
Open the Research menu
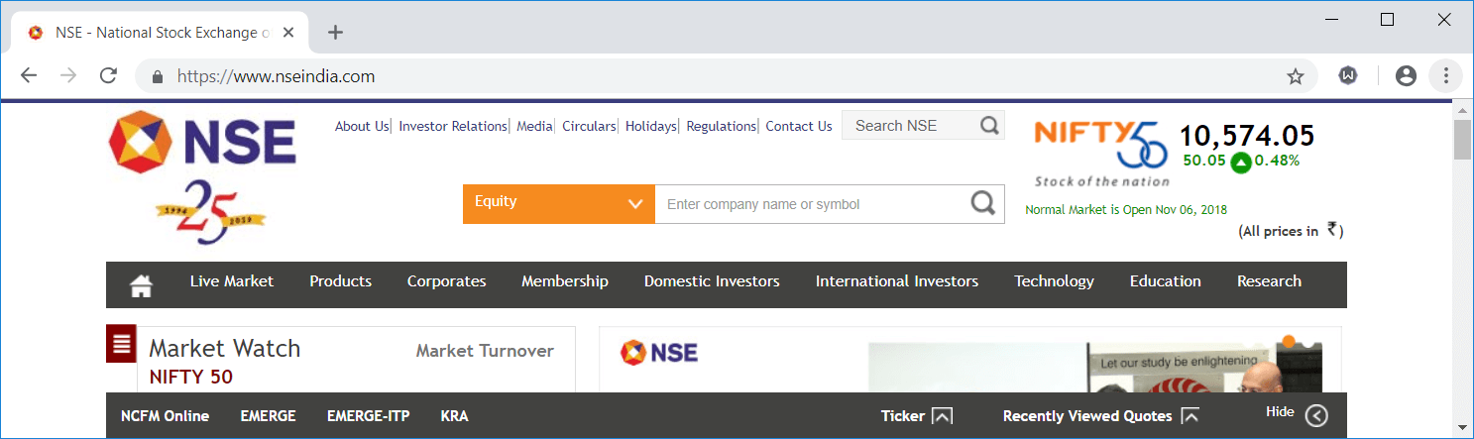pos(1269,281)
